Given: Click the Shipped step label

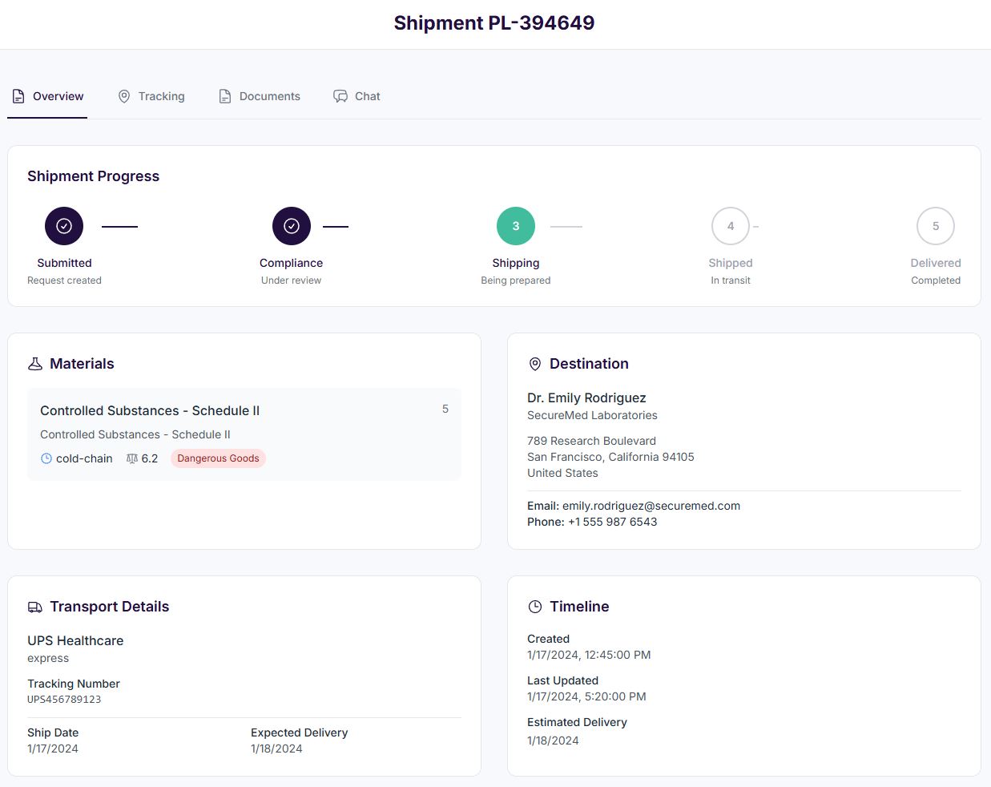Looking at the screenshot, I should [x=731, y=263].
